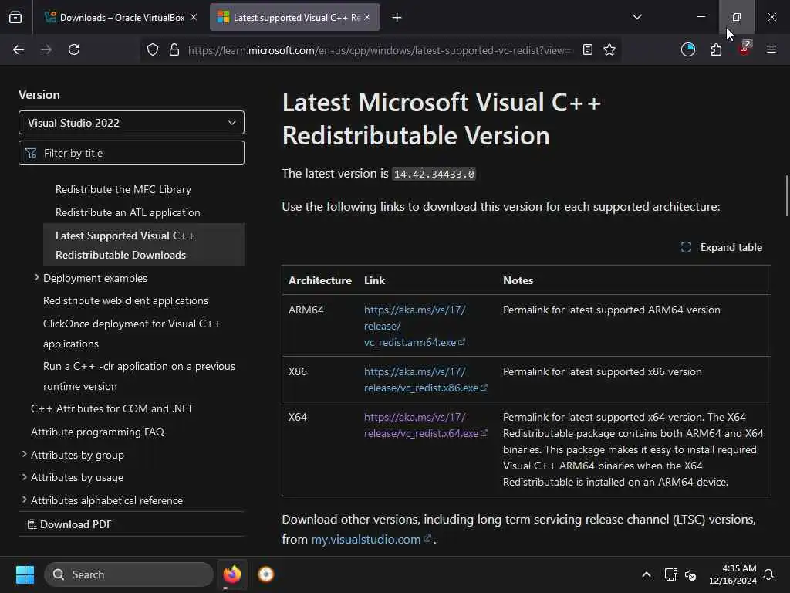Screen dimensions: 790x593
Task: Click the Architecture column header
Action: point(320,280)
